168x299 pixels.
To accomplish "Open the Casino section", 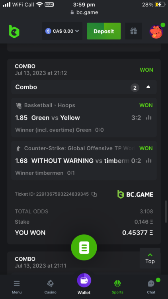I will pyautogui.click(x=50, y=287).
